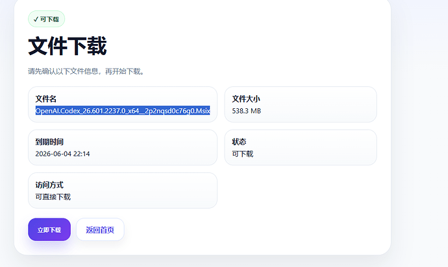Click the file size value 538.3 MB

click(246, 111)
